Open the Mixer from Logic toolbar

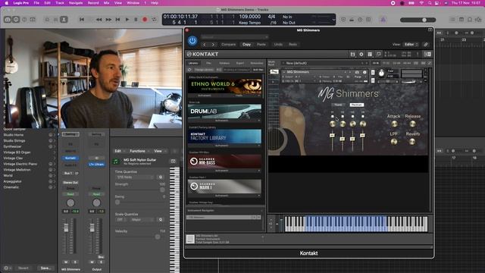click(x=55, y=20)
